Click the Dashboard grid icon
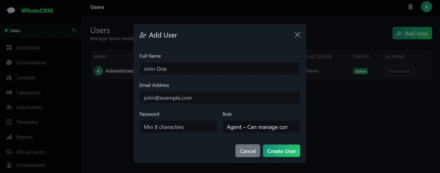Image resolution: width=440 pixels, height=173 pixels. pos(9,48)
